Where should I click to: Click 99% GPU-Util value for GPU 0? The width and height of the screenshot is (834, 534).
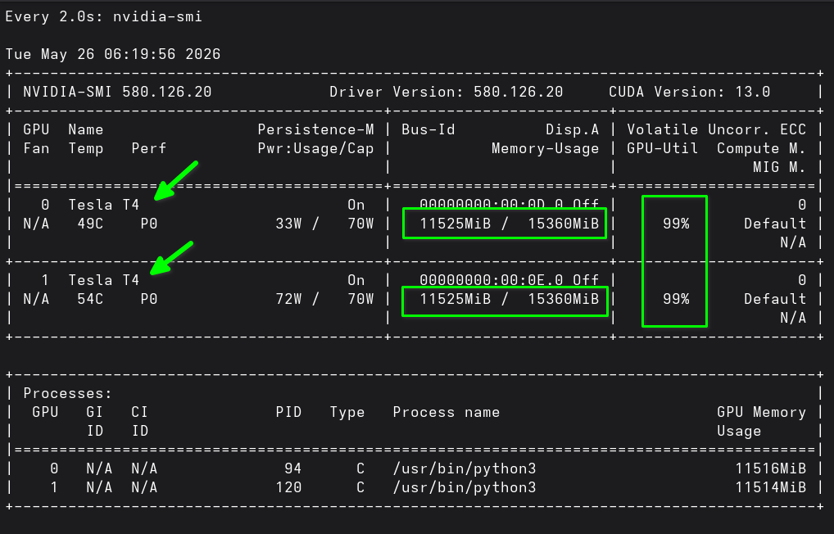pyautogui.click(x=676, y=224)
